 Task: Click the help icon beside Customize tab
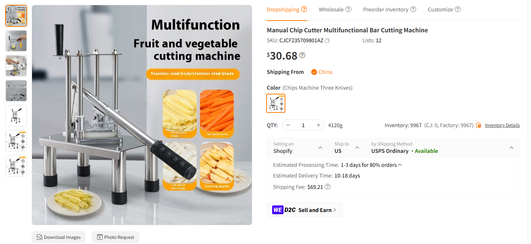pyautogui.click(x=458, y=9)
